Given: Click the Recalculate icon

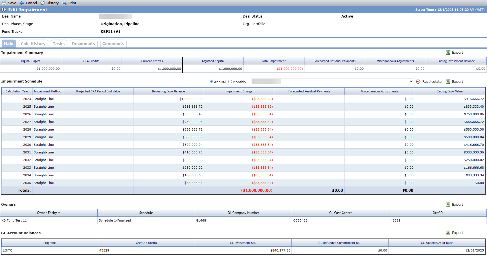Looking at the screenshot, I should [418, 81].
